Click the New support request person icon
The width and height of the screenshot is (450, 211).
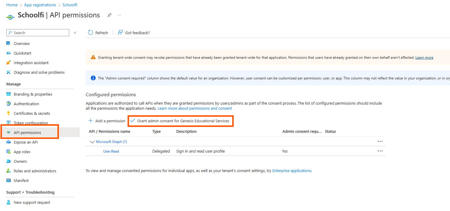click(8, 202)
